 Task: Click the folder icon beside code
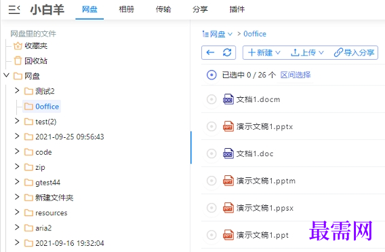coord(28,152)
